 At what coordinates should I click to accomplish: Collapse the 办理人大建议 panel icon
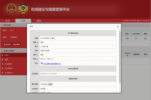2,51
